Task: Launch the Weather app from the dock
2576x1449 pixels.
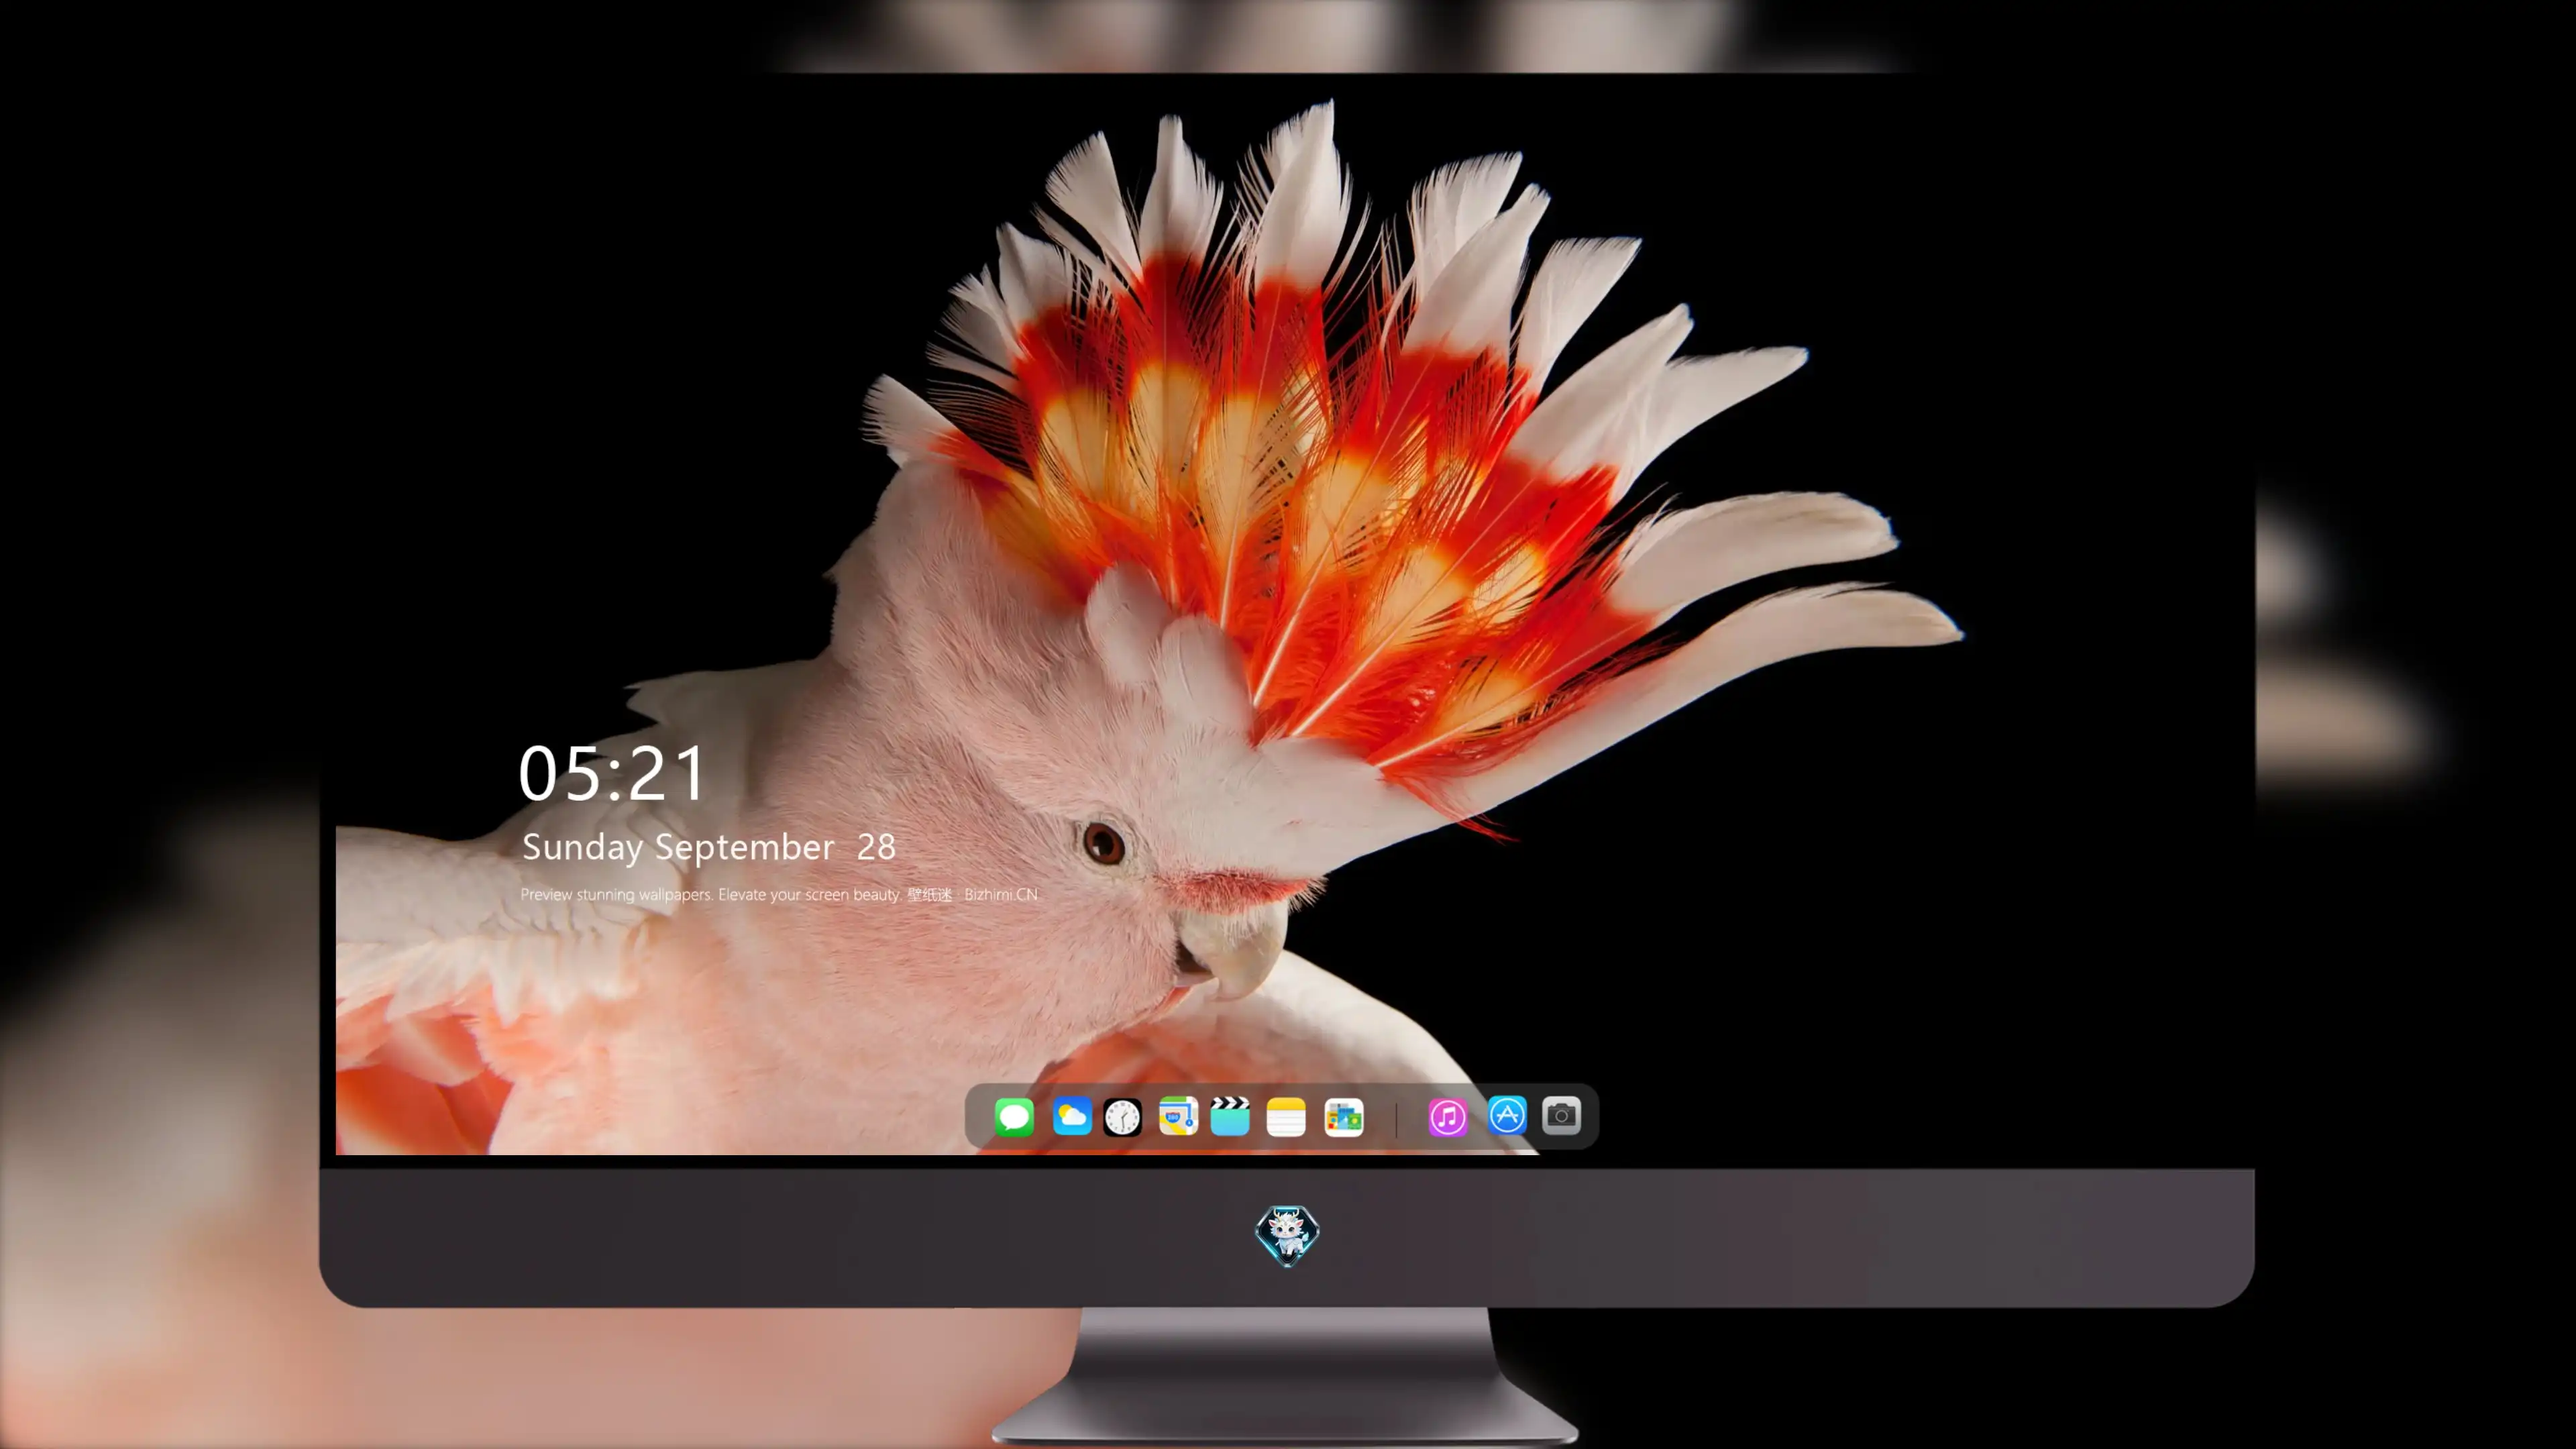Action: [1072, 1116]
